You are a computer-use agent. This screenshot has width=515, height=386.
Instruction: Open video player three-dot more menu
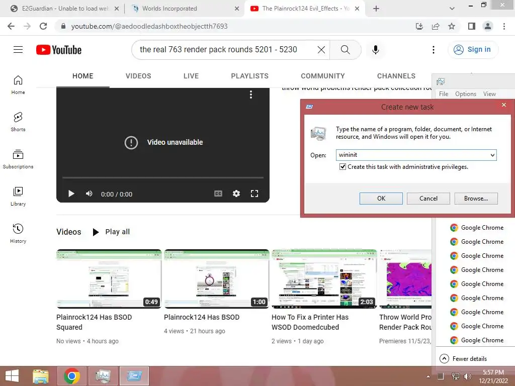click(x=251, y=94)
